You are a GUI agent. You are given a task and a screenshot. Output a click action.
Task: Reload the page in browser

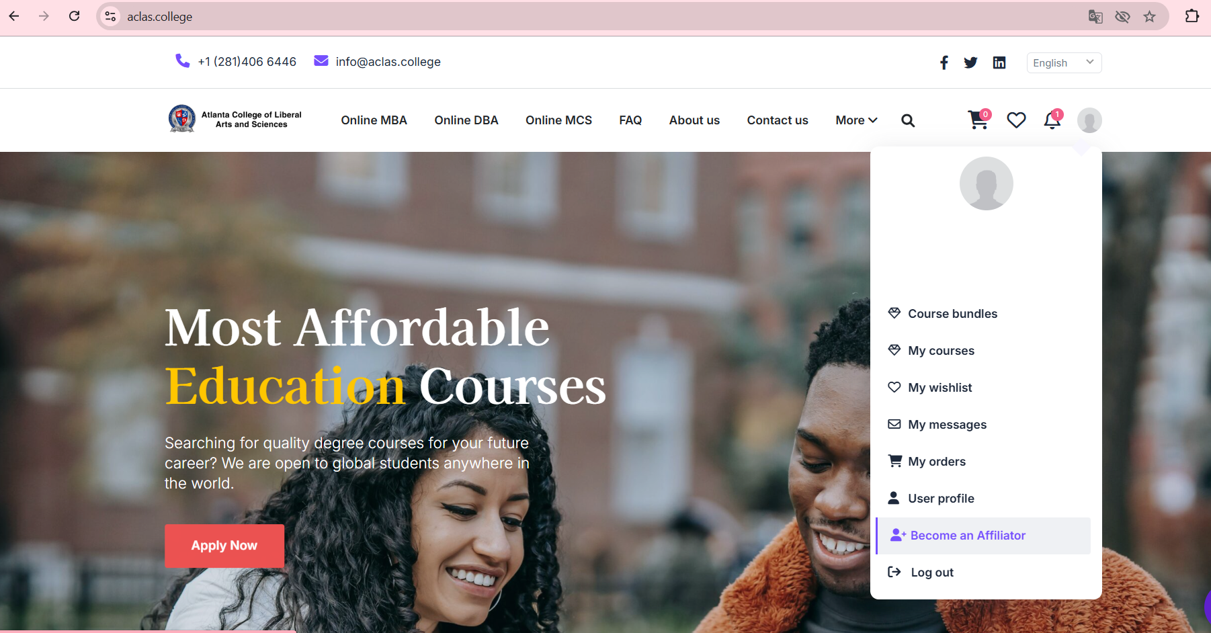[x=75, y=16]
